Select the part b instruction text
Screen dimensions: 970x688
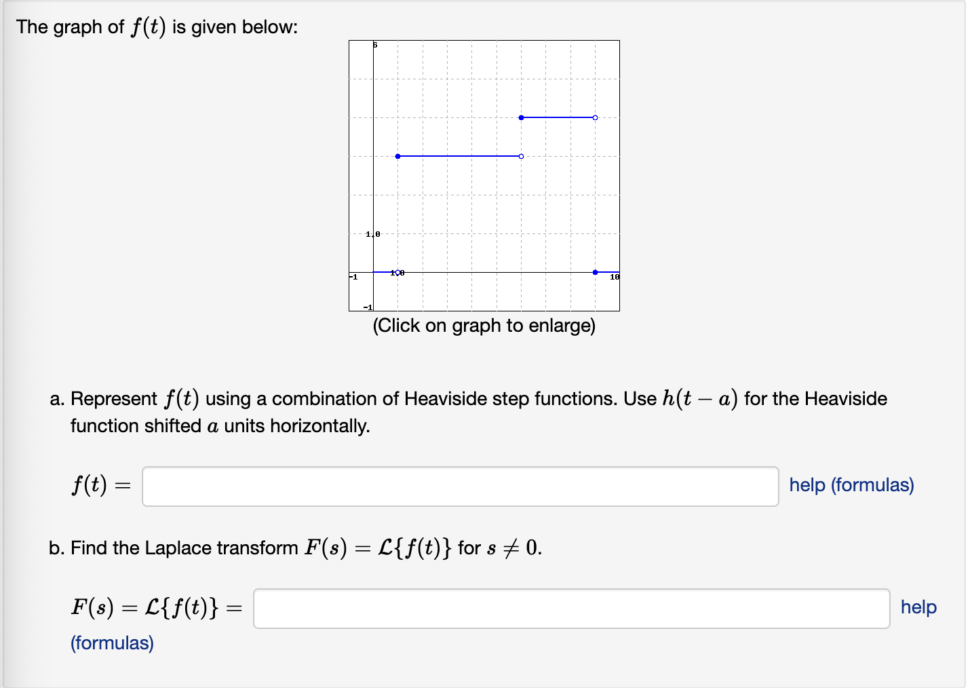(x=294, y=548)
